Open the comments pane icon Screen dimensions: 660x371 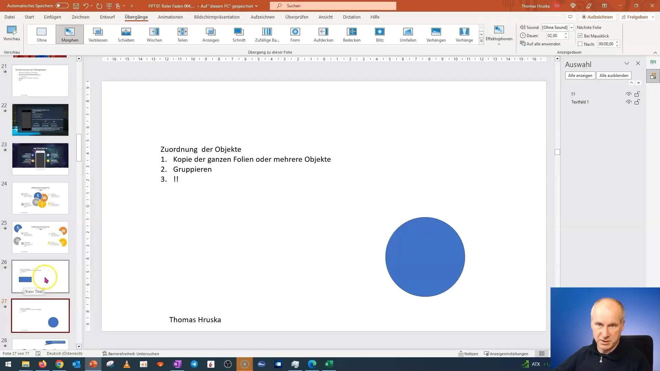pos(570,17)
